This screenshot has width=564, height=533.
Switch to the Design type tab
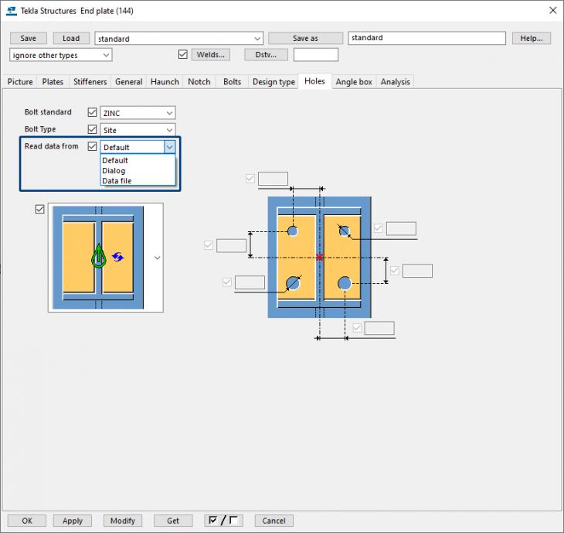pos(274,82)
